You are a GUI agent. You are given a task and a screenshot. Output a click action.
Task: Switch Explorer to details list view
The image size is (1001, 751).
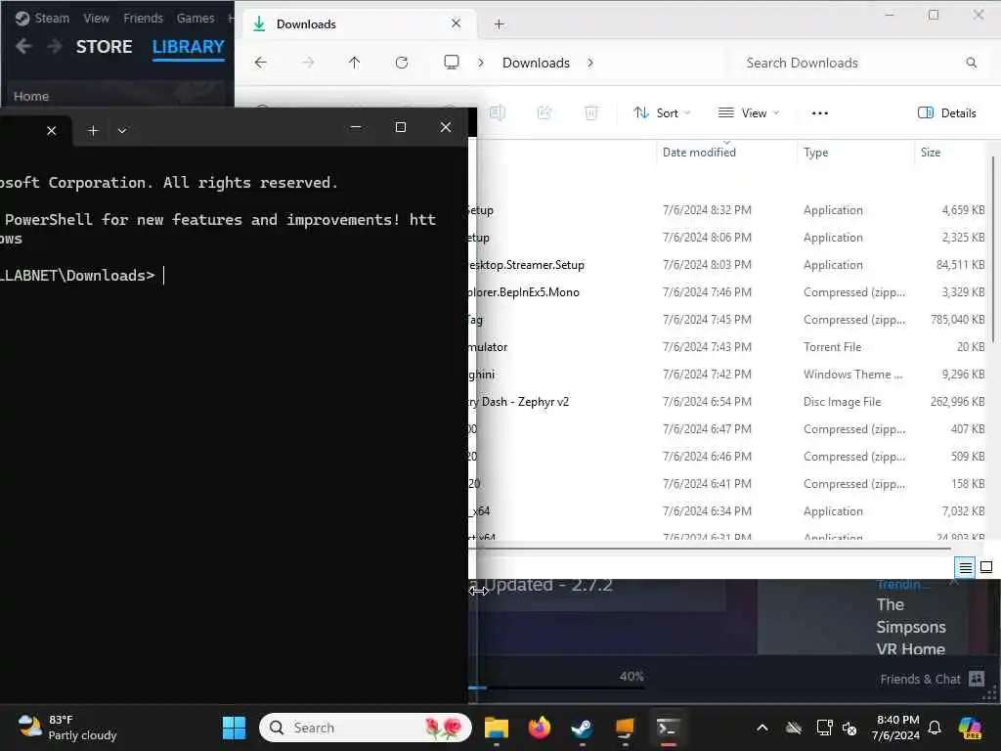click(965, 567)
